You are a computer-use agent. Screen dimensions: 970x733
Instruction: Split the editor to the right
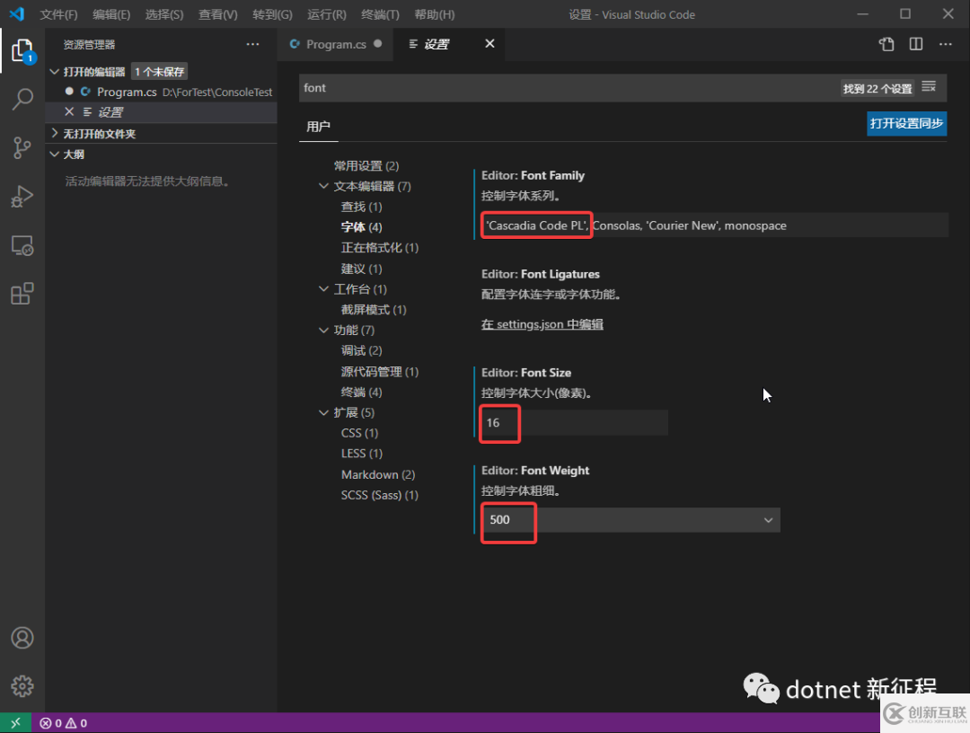coord(916,44)
